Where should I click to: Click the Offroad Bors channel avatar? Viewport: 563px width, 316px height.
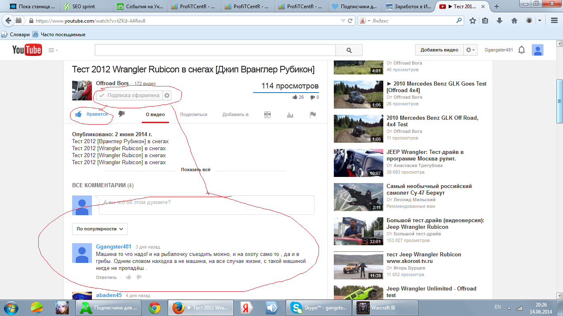coord(82,91)
